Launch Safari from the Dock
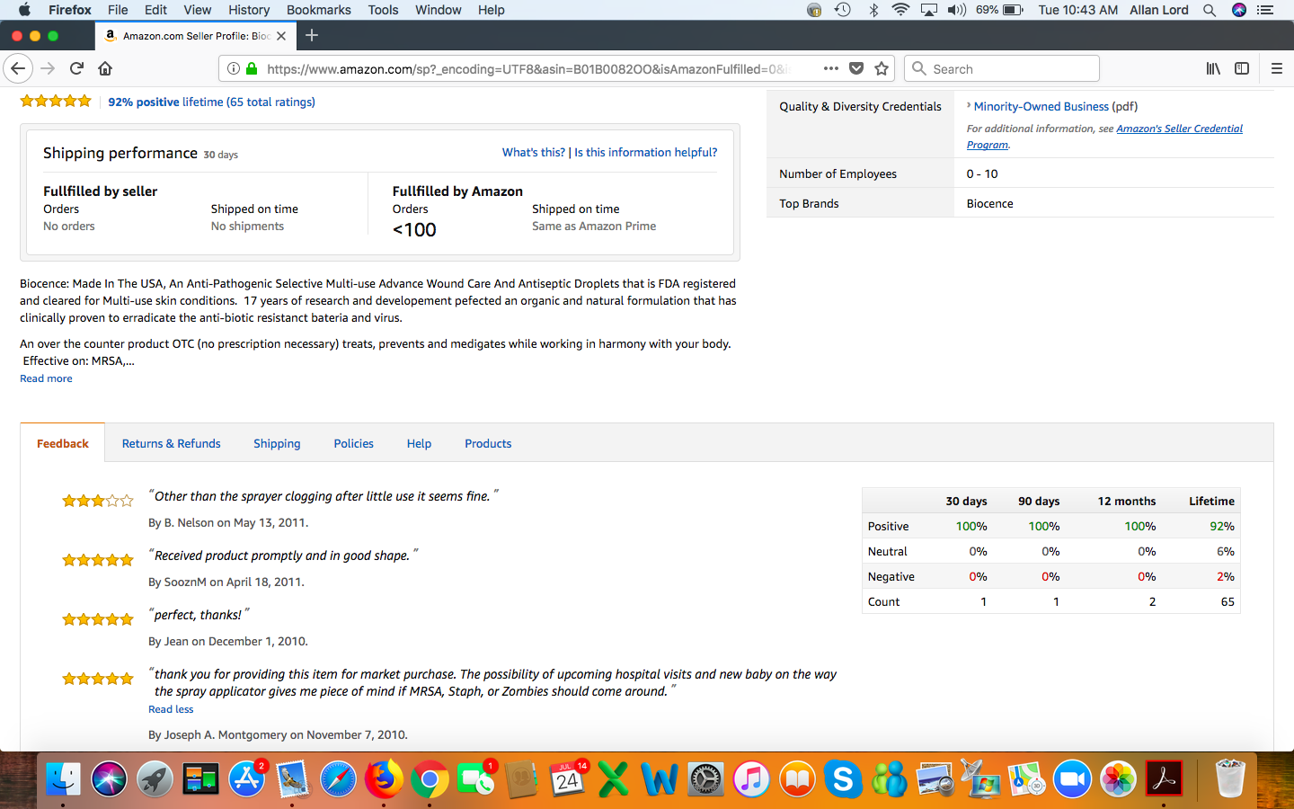1294x809 pixels. tap(338, 778)
